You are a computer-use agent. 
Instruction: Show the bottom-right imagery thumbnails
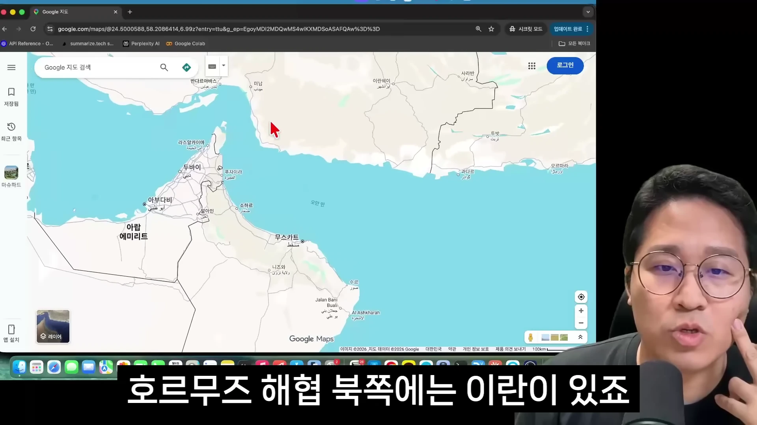555,337
